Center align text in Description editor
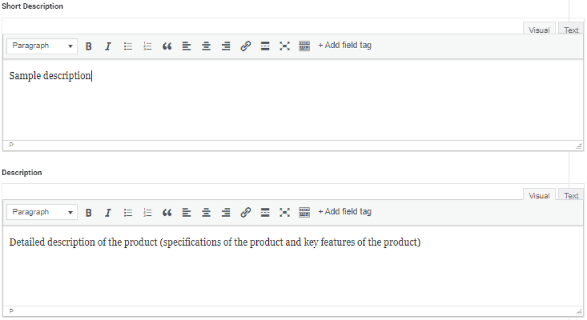The height and width of the screenshot is (320, 587). click(x=206, y=212)
